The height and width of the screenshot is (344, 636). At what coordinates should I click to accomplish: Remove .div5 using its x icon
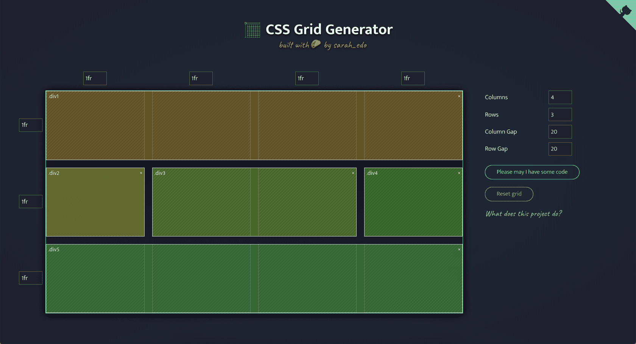[459, 249]
